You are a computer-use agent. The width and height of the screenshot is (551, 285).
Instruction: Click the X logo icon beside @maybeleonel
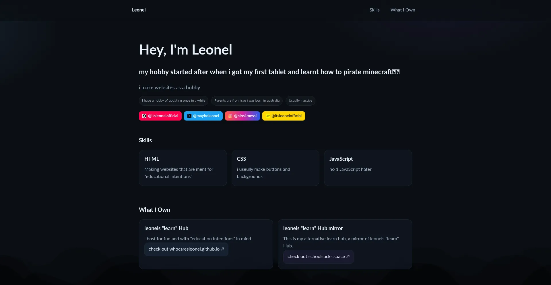pos(189,116)
